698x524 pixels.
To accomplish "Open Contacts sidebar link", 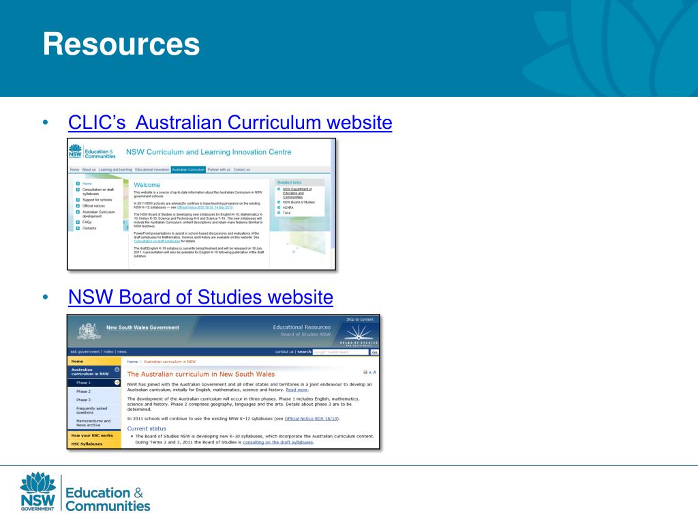I will click(x=89, y=228).
